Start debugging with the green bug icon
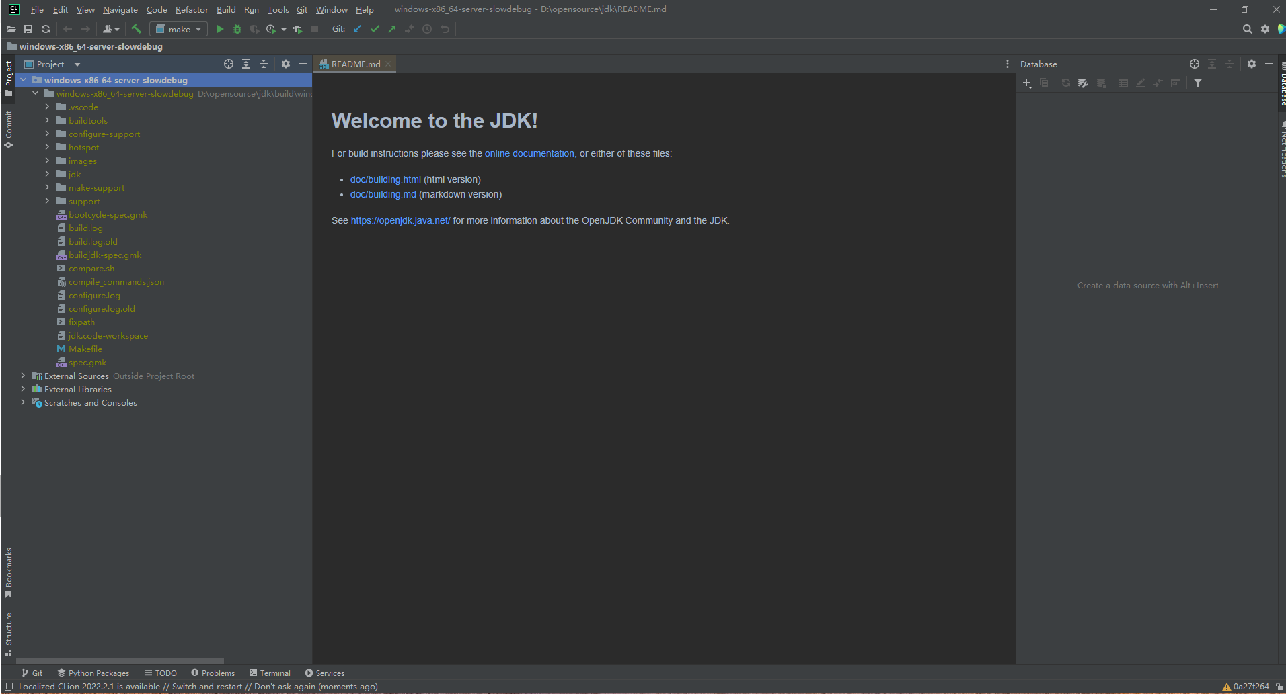 [237, 29]
